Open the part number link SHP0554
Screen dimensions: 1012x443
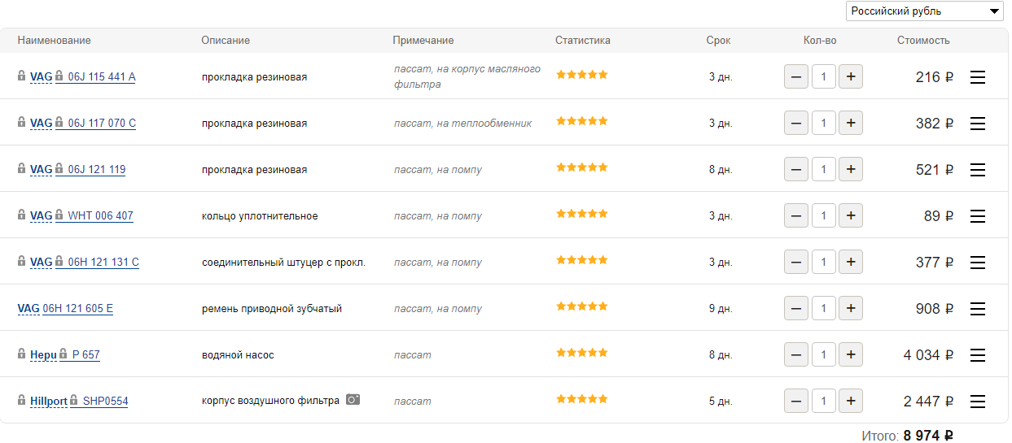105,402
